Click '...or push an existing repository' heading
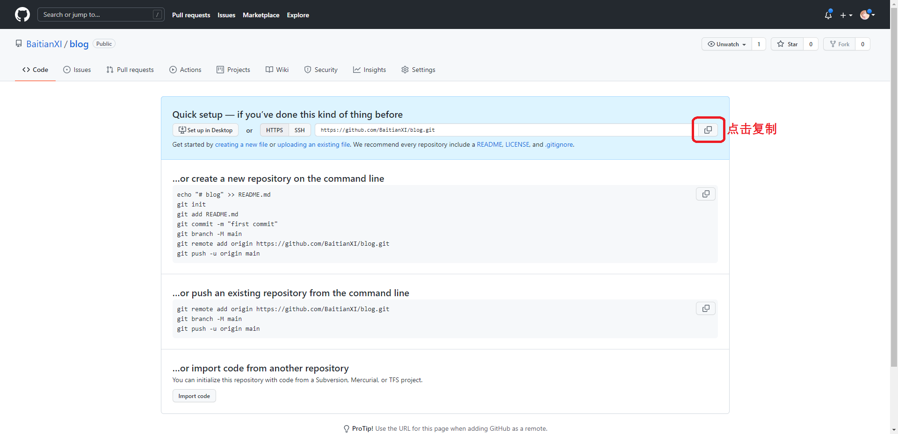This screenshot has width=898, height=434. tap(291, 293)
